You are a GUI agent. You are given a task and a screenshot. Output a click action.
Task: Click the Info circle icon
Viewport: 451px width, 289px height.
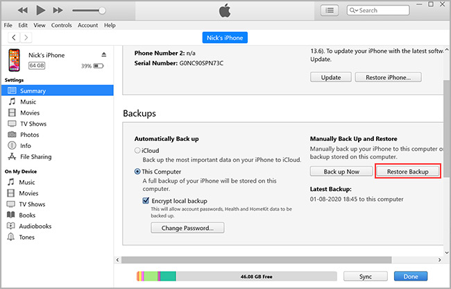pyautogui.click(x=12, y=145)
